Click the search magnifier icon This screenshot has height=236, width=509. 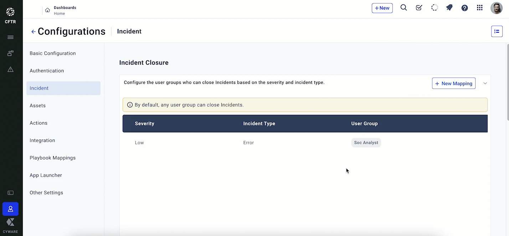tap(403, 8)
